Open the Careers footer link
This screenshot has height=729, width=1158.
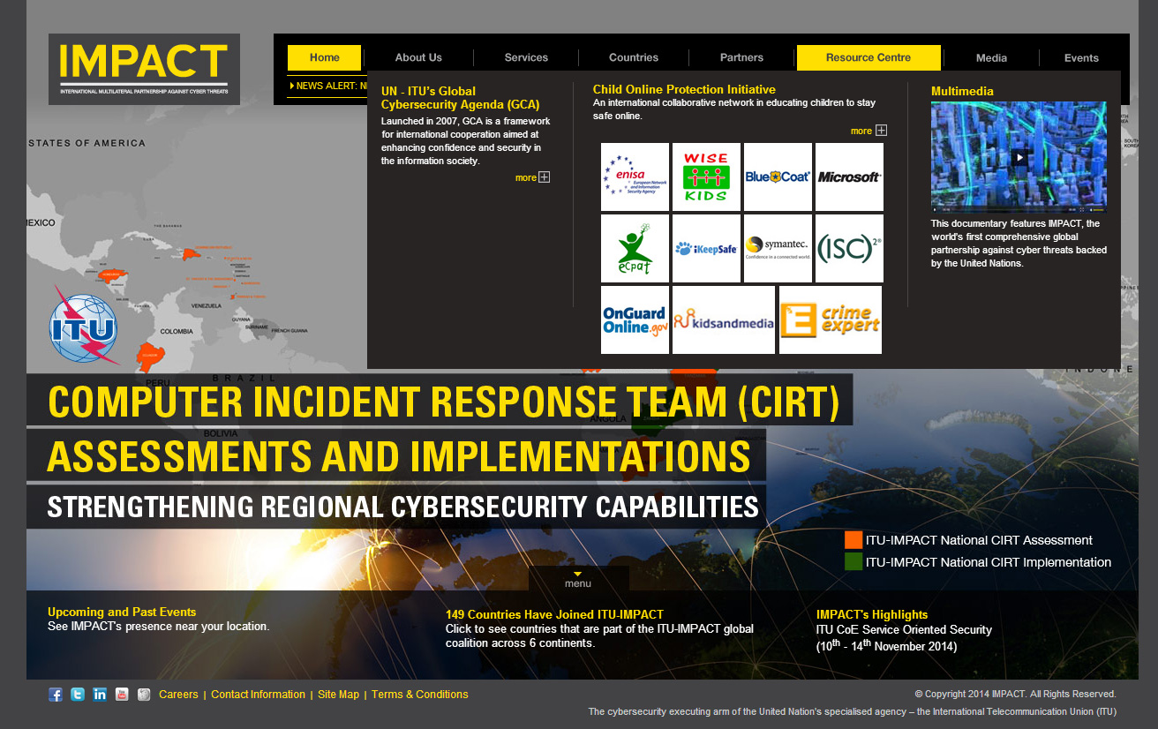pos(178,695)
